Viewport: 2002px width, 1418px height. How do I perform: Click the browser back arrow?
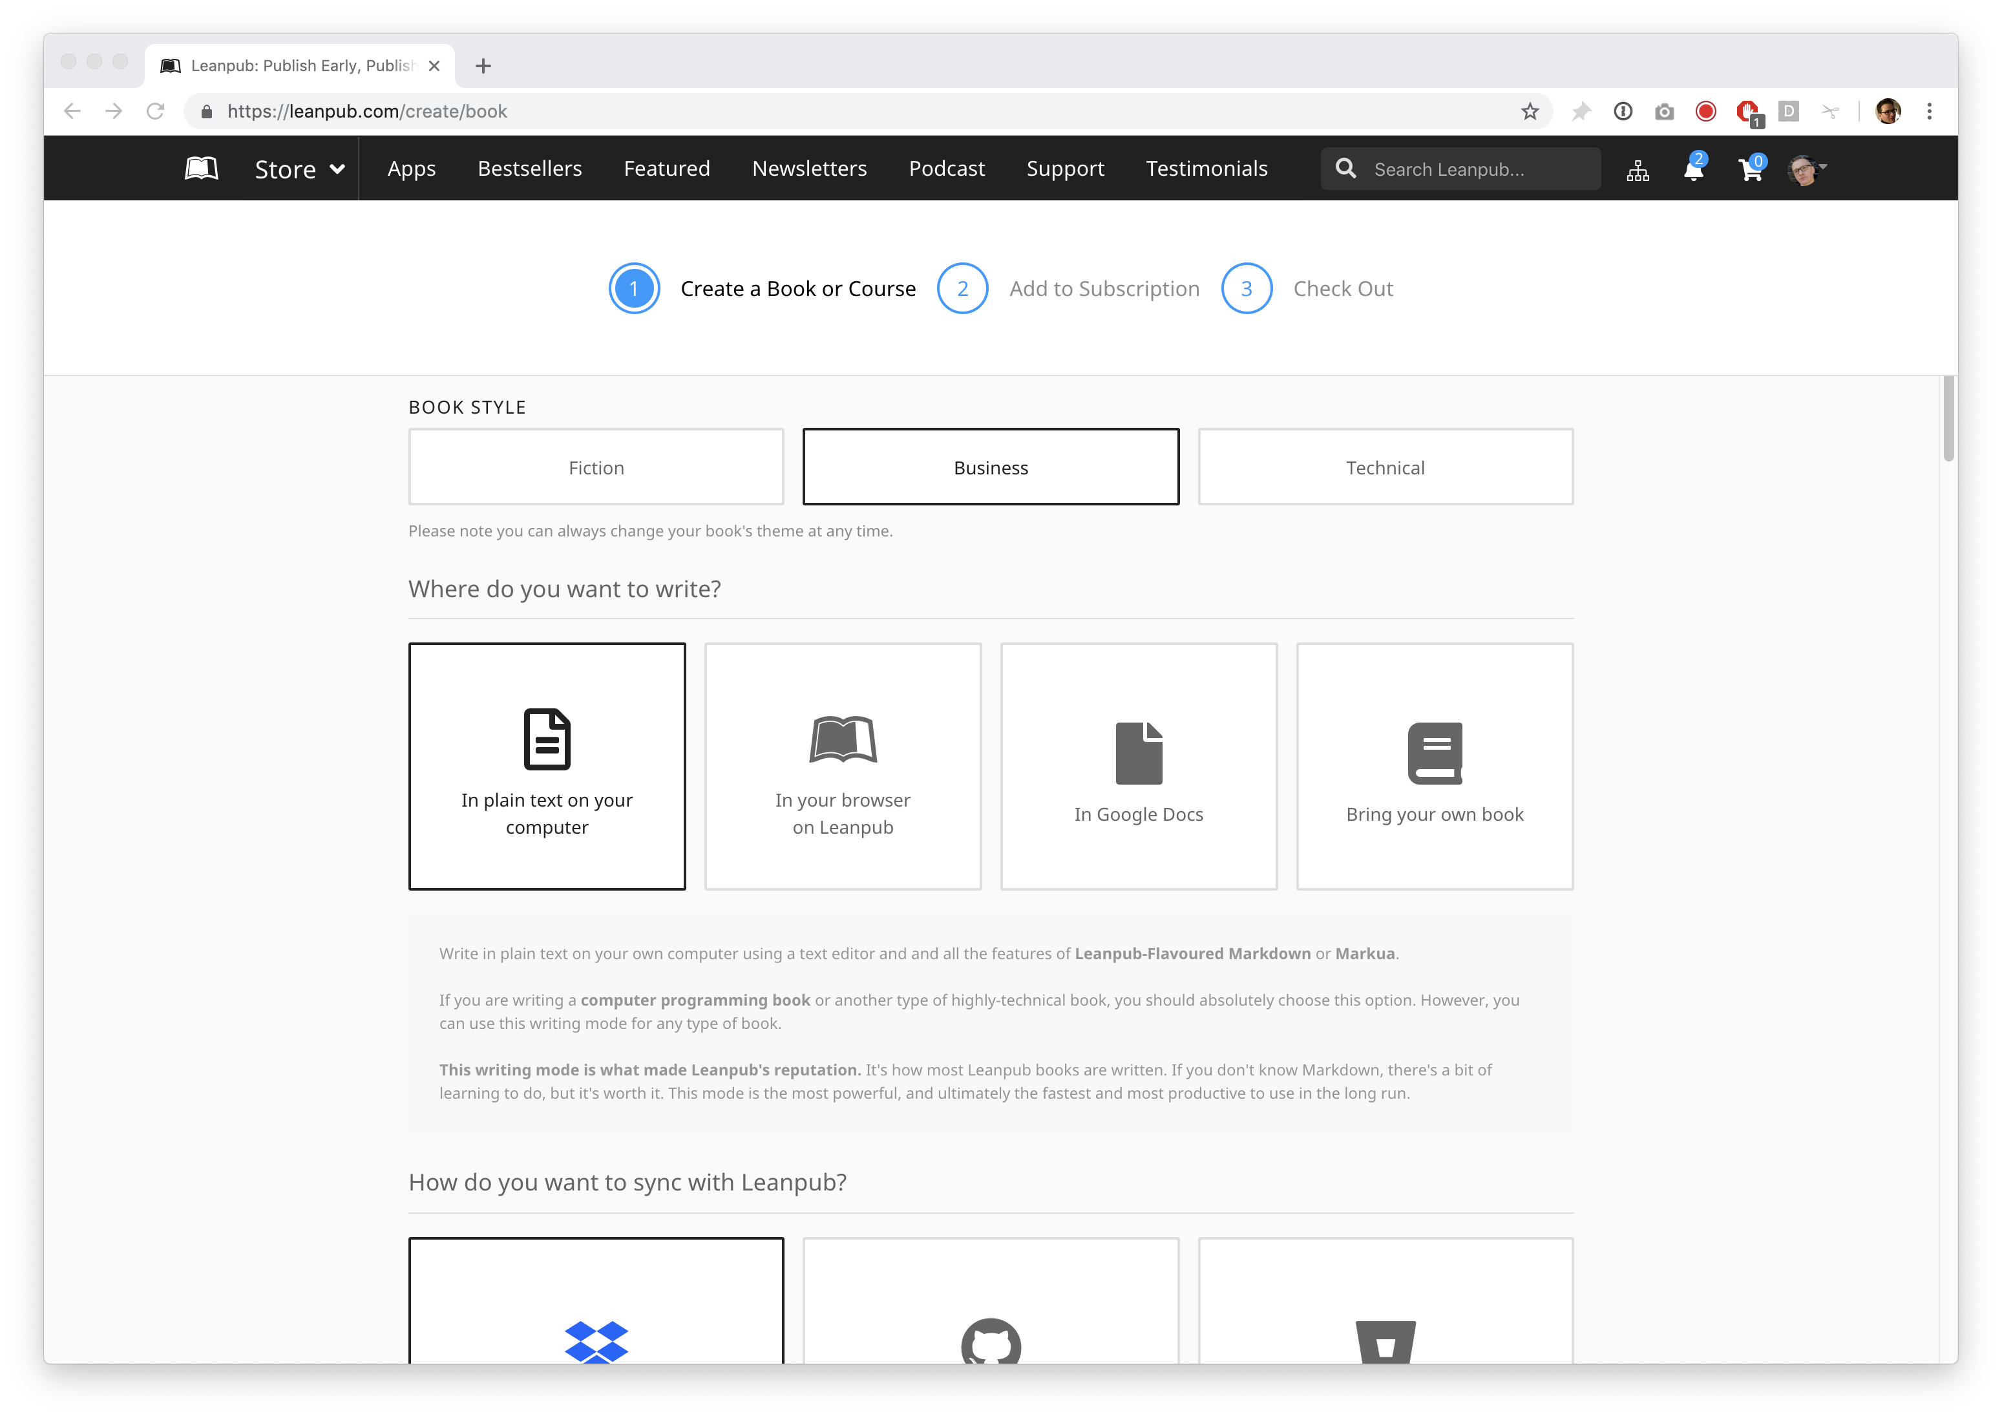tap(72, 112)
